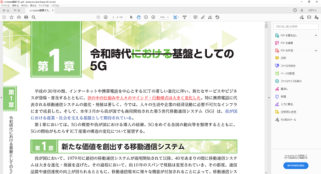Click the fit page width icon
The height and width of the screenshot is (174, 321).
(175, 17)
